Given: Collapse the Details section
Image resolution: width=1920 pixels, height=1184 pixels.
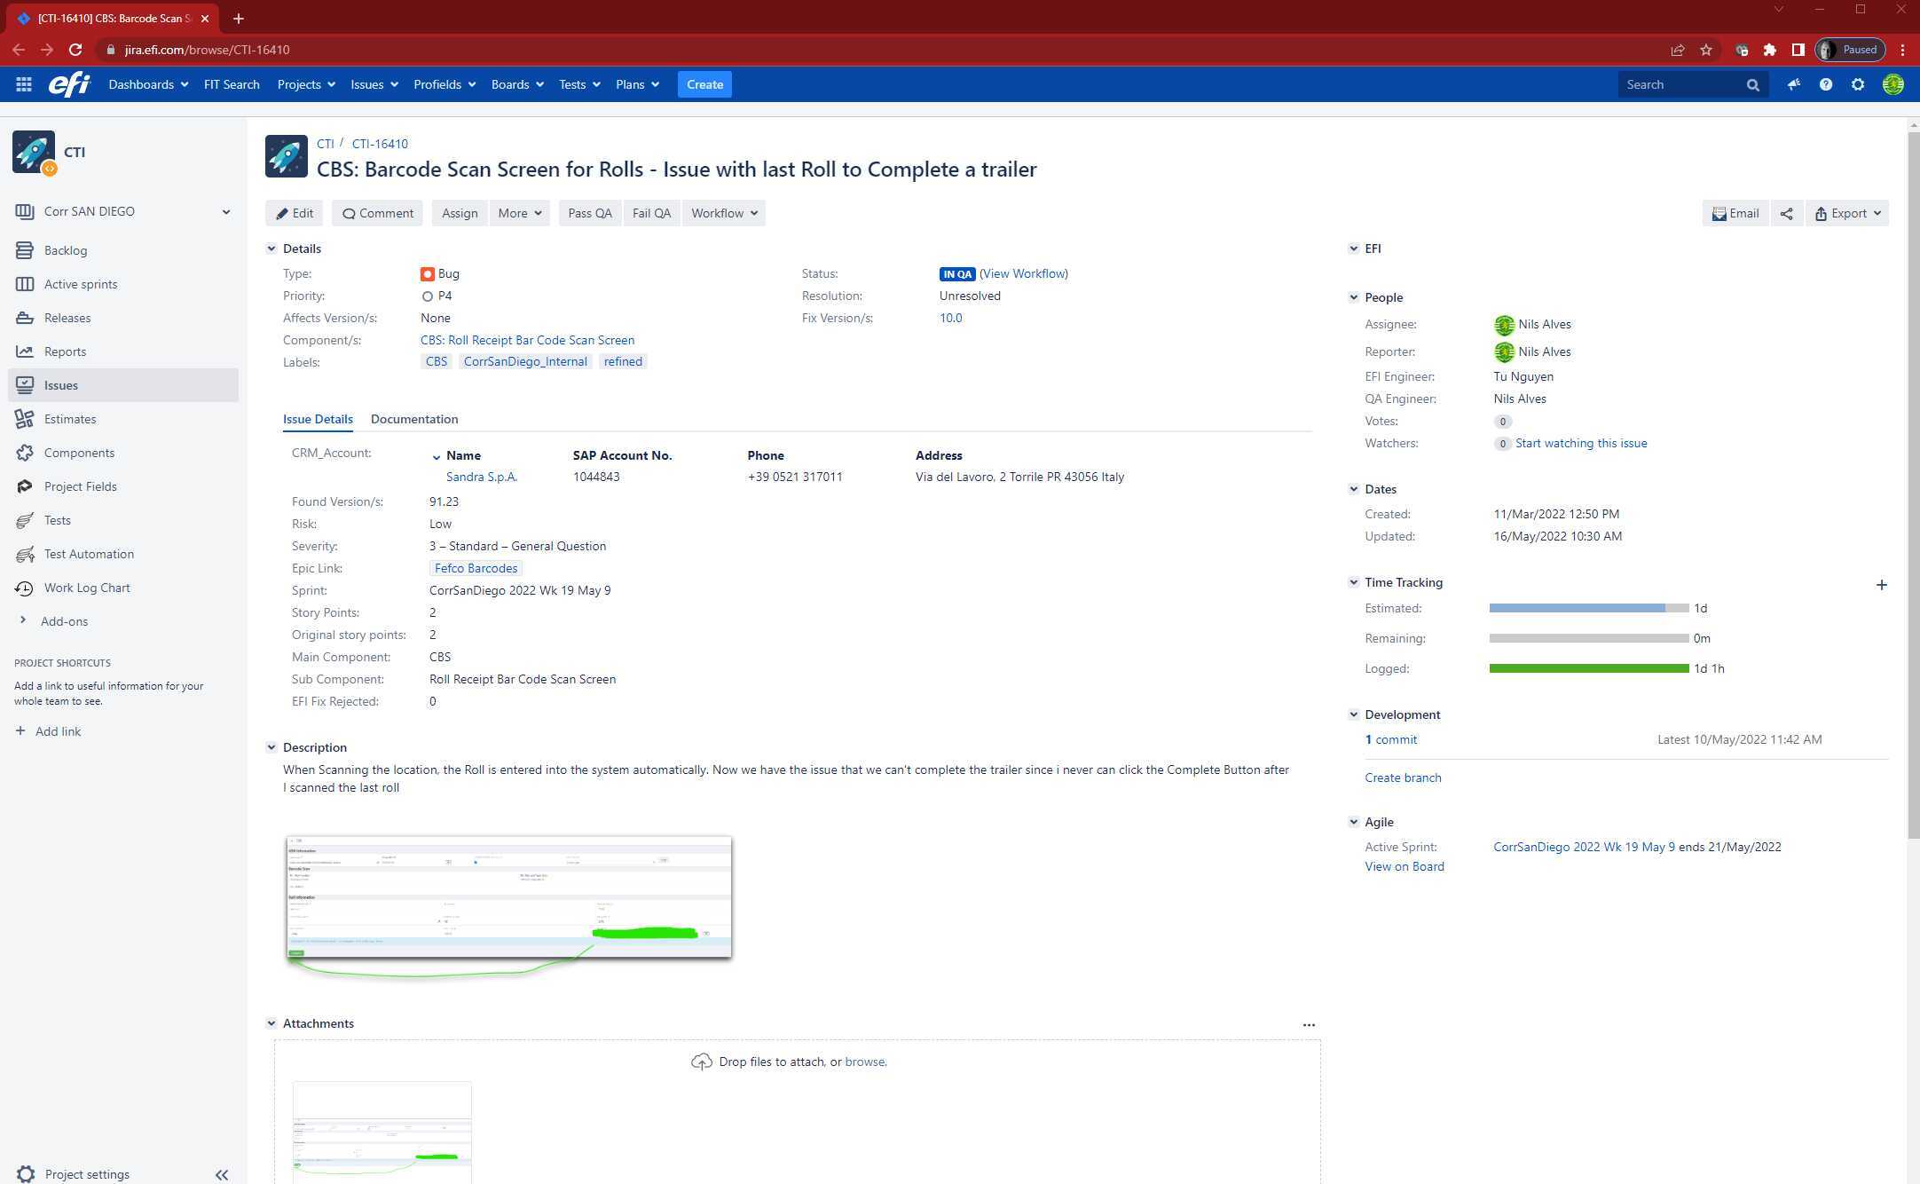Looking at the screenshot, I should 271,249.
